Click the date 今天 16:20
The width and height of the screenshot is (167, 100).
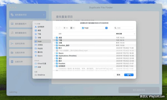click(120, 37)
